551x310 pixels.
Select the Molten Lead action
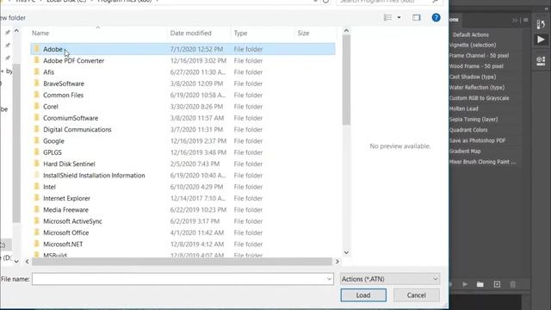click(463, 108)
